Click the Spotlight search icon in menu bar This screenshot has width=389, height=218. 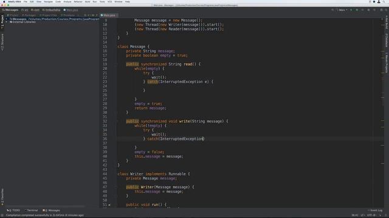pyautogui.click(x=384, y=1)
